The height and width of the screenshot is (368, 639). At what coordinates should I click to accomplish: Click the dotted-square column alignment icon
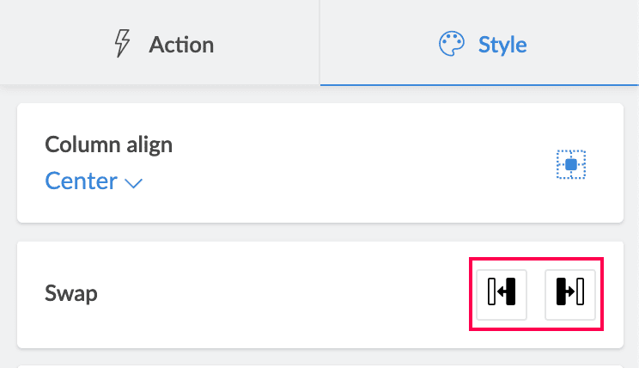(x=570, y=163)
